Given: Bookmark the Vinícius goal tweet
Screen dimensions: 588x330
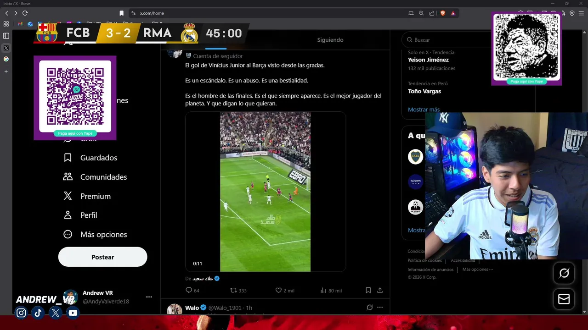Looking at the screenshot, I should tap(368, 291).
